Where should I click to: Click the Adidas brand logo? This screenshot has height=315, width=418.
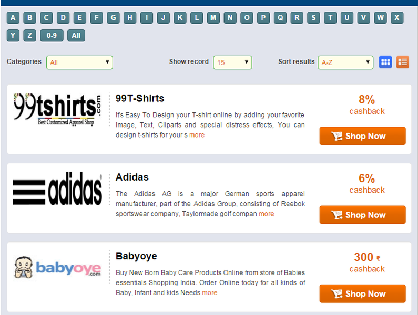pos(58,188)
